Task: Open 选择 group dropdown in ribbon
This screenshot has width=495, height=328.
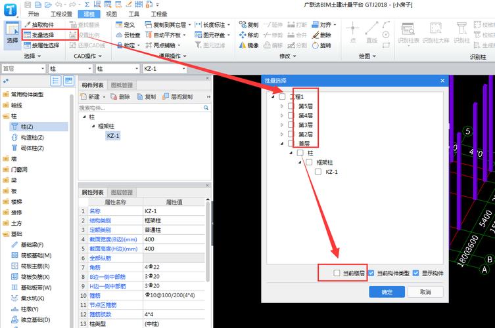Action: pyautogui.click(x=32, y=56)
